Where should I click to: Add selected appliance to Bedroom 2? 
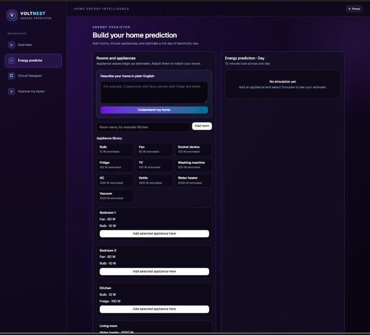pos(154,271)
